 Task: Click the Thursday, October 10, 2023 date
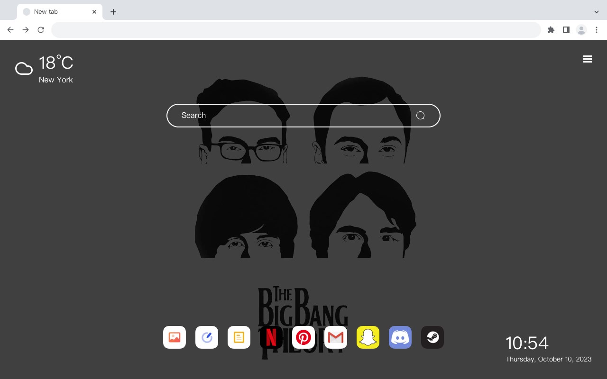click(x=549, y=359)
